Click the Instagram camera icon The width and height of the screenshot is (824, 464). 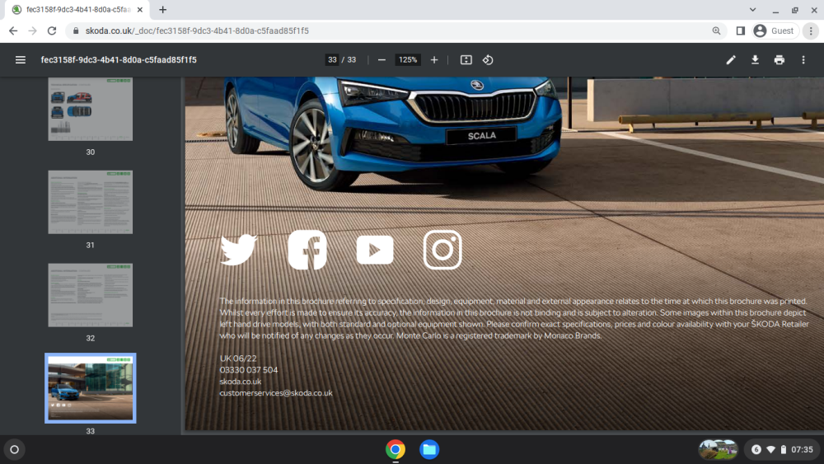442,250
